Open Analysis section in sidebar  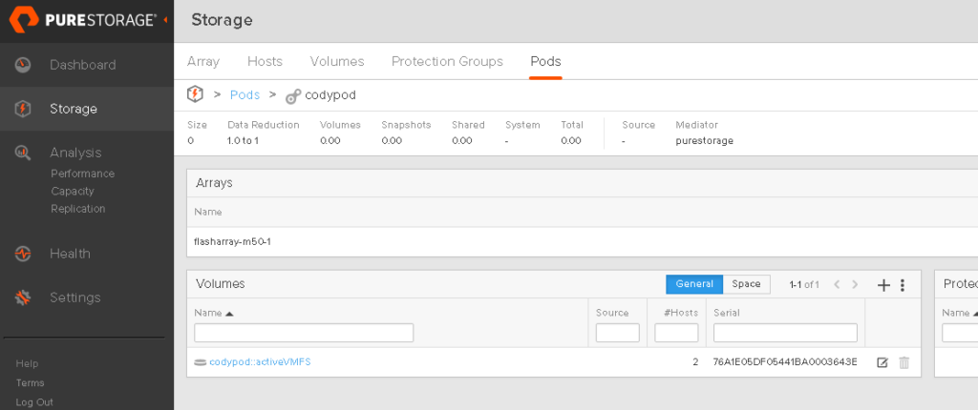(x=75, y=153)
